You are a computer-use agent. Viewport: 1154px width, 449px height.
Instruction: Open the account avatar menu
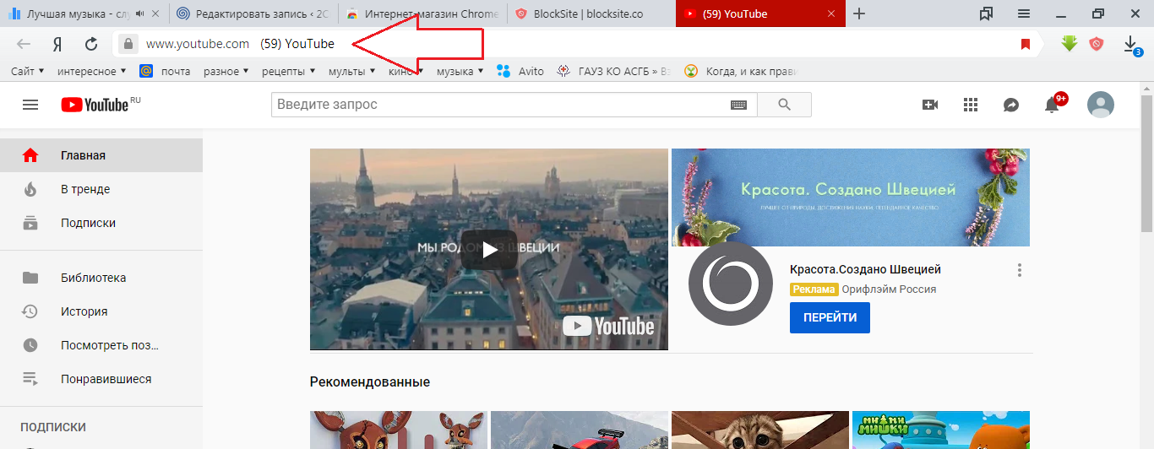click(x=1100, y=105)
